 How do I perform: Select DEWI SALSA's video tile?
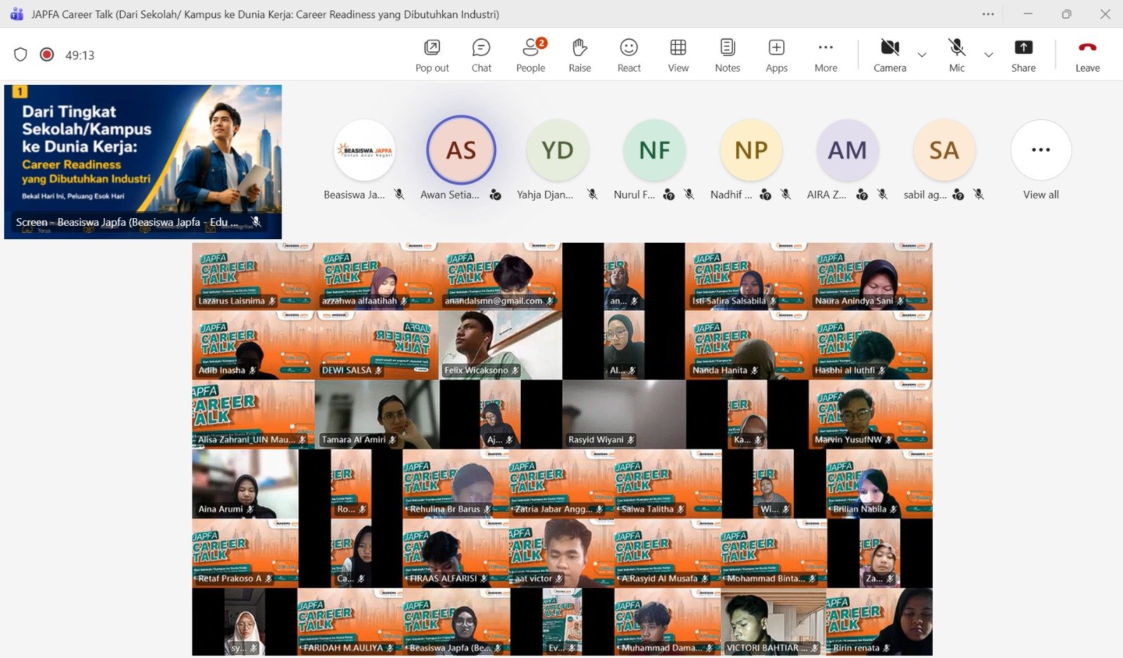click(x=377, y=345)
